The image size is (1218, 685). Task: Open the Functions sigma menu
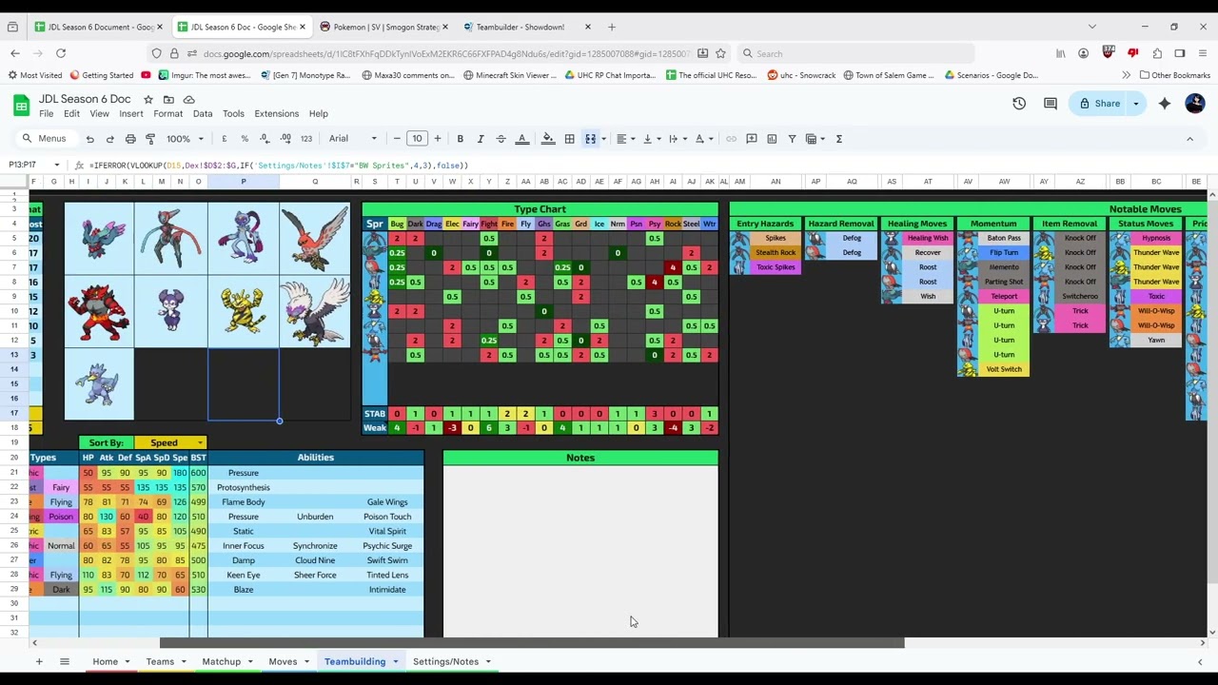pyautogui.click(x=838, y=139)
